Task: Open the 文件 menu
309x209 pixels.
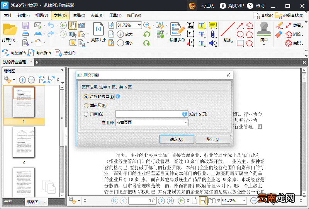Action: pyautogui.click(x=8, y=15)
